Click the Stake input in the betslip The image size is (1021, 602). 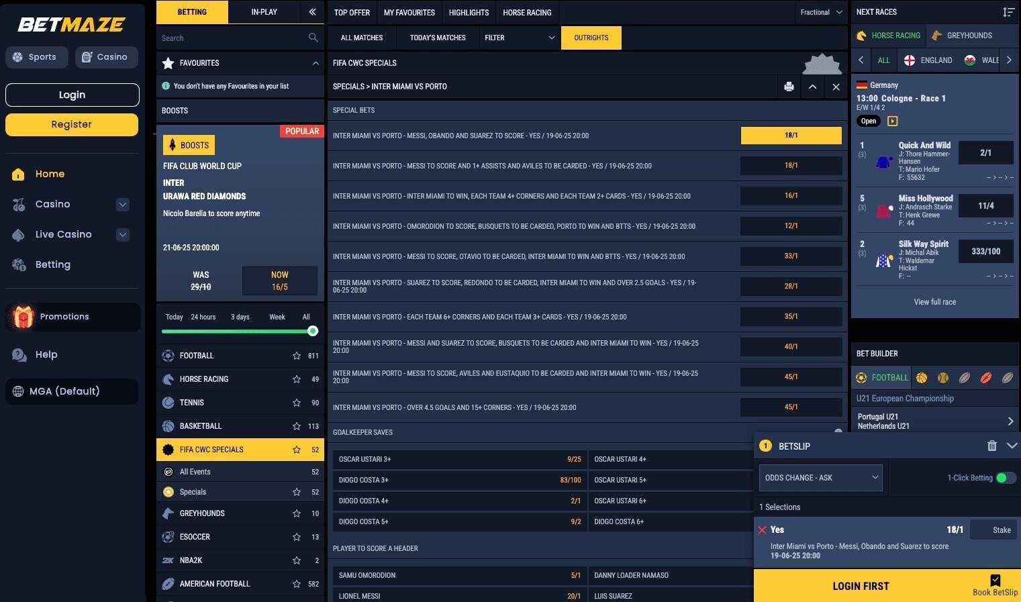click(x=993, y=530)
